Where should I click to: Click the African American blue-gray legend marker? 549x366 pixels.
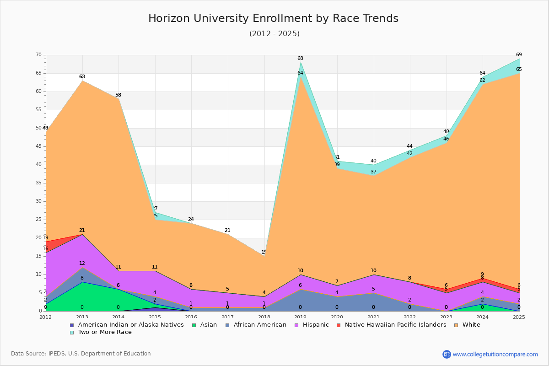pyautogui.click(x=226, y=325)
